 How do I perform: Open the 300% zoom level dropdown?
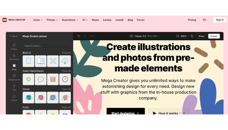click(185, 36)
